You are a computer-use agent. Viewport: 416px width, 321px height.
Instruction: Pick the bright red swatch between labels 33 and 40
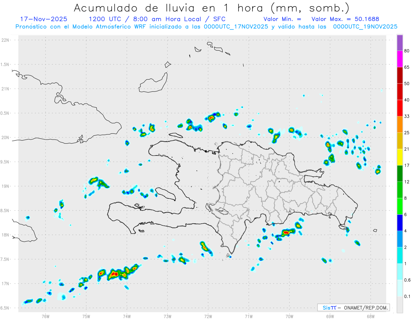tap(400, 108)
